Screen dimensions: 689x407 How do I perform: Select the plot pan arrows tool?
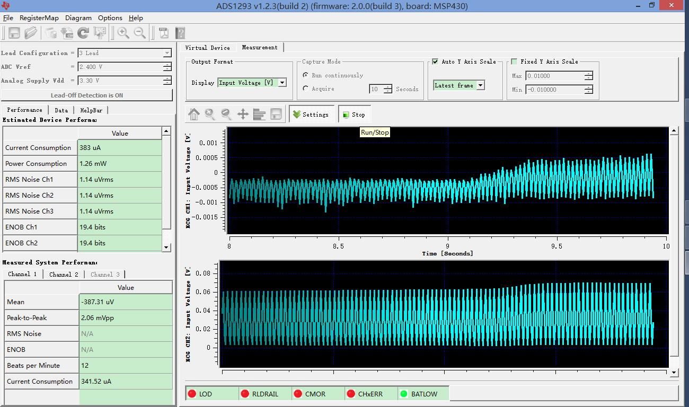point(243,114)
